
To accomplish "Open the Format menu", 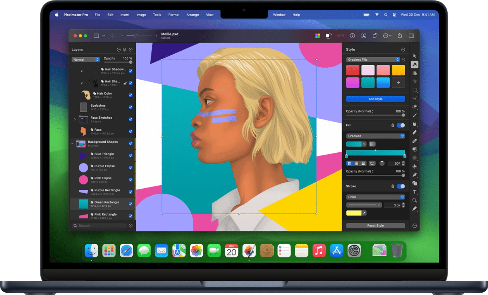I will pyautogui.click(x=174, y=15).
